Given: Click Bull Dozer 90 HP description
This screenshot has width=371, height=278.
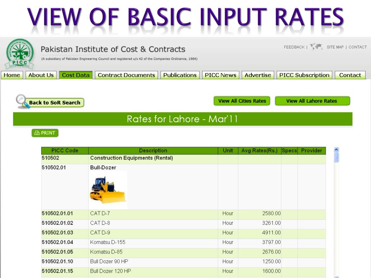Looking at the screenshot, I should pyautogui.click(x=109, y=262).
